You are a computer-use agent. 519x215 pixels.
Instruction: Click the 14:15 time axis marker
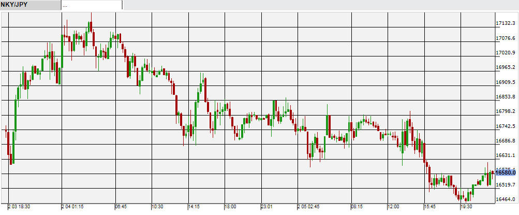[194, 207]
